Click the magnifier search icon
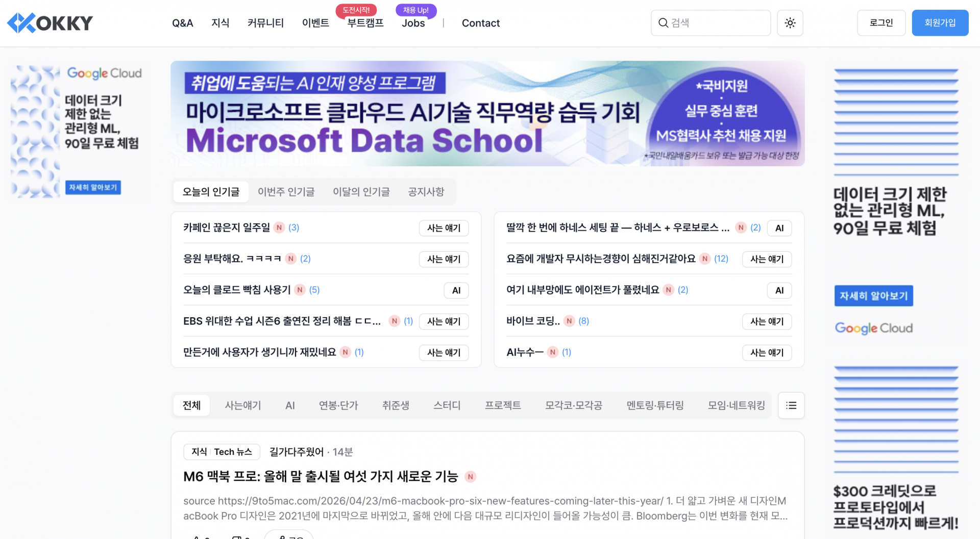 663,23
